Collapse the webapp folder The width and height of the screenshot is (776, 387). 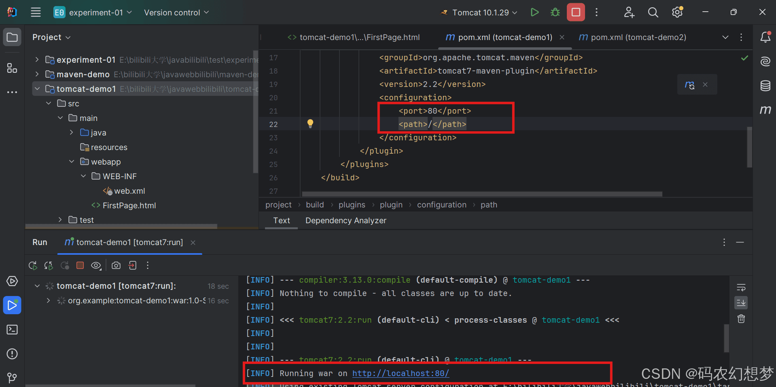point(72,162)
